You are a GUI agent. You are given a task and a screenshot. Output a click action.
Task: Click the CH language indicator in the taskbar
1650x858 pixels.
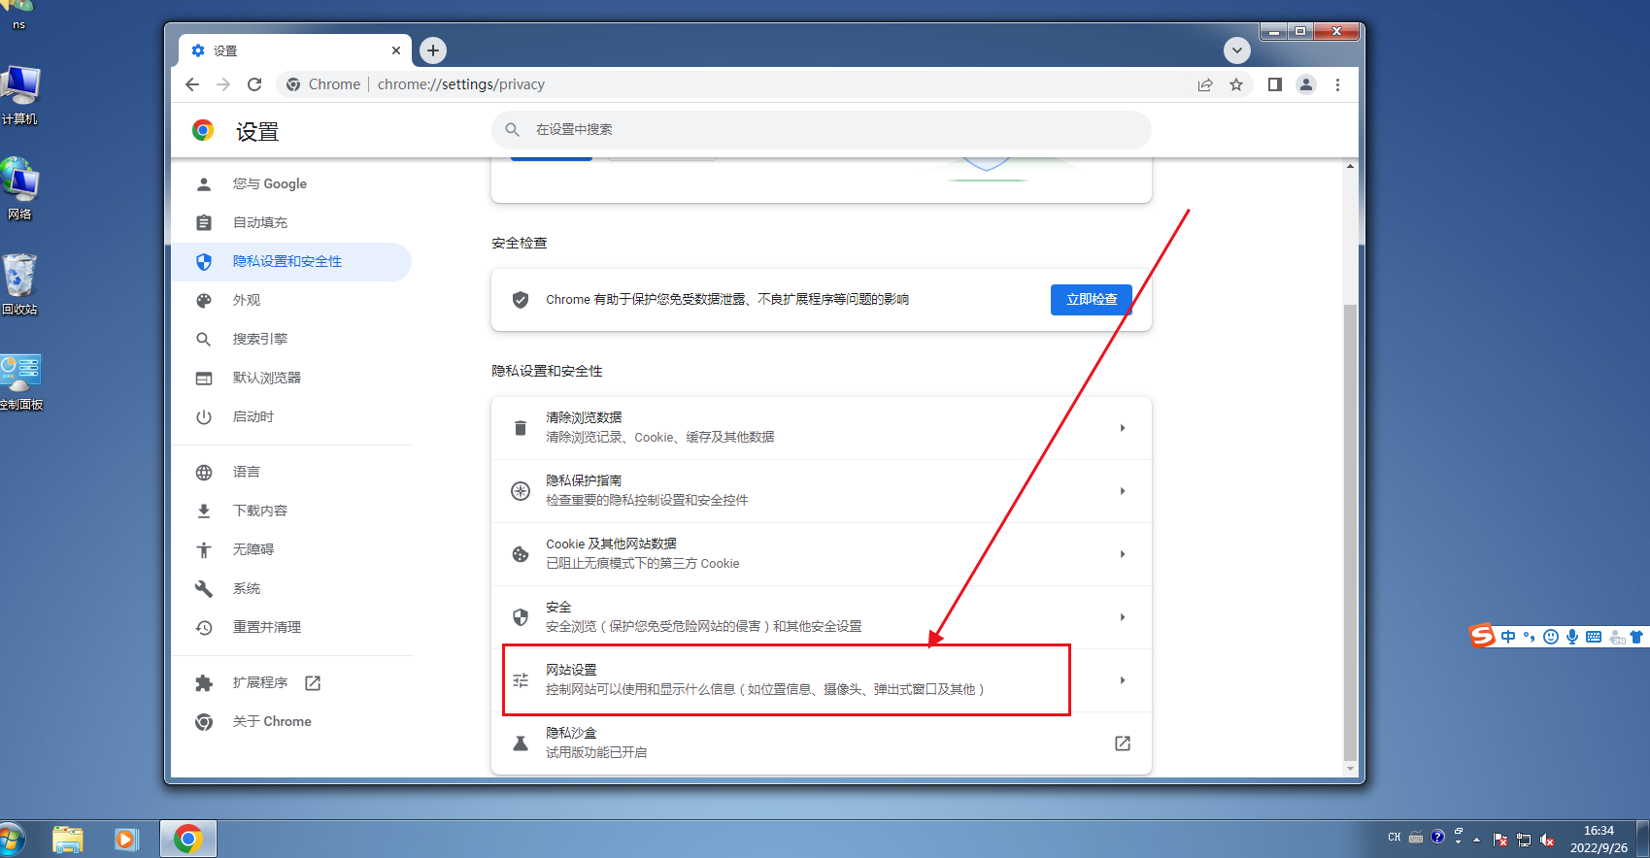1395,837
